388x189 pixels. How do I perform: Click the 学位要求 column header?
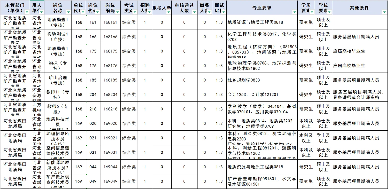[x=323, y=7]
